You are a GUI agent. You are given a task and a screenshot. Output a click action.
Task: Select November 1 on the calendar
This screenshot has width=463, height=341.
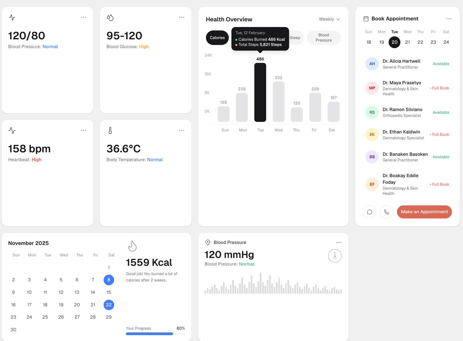pyautogui.click(x=109, y=267)
